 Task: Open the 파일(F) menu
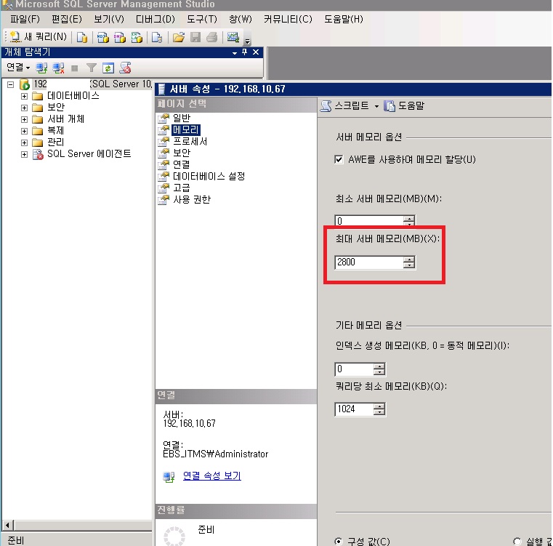[25, 19]
